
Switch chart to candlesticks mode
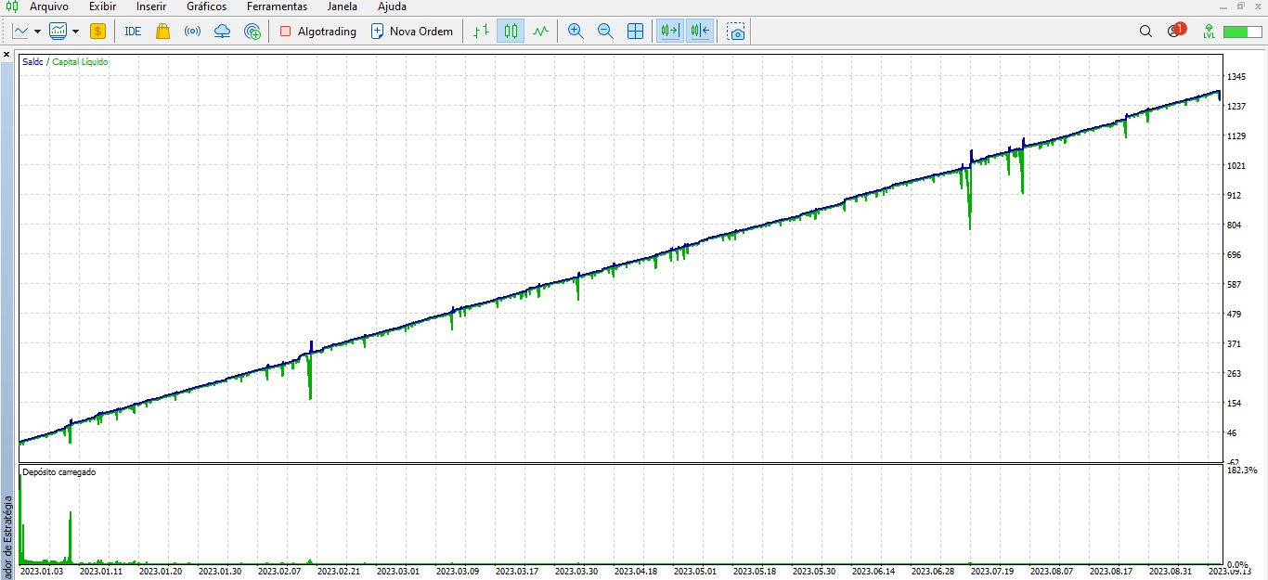click(511, 31)
